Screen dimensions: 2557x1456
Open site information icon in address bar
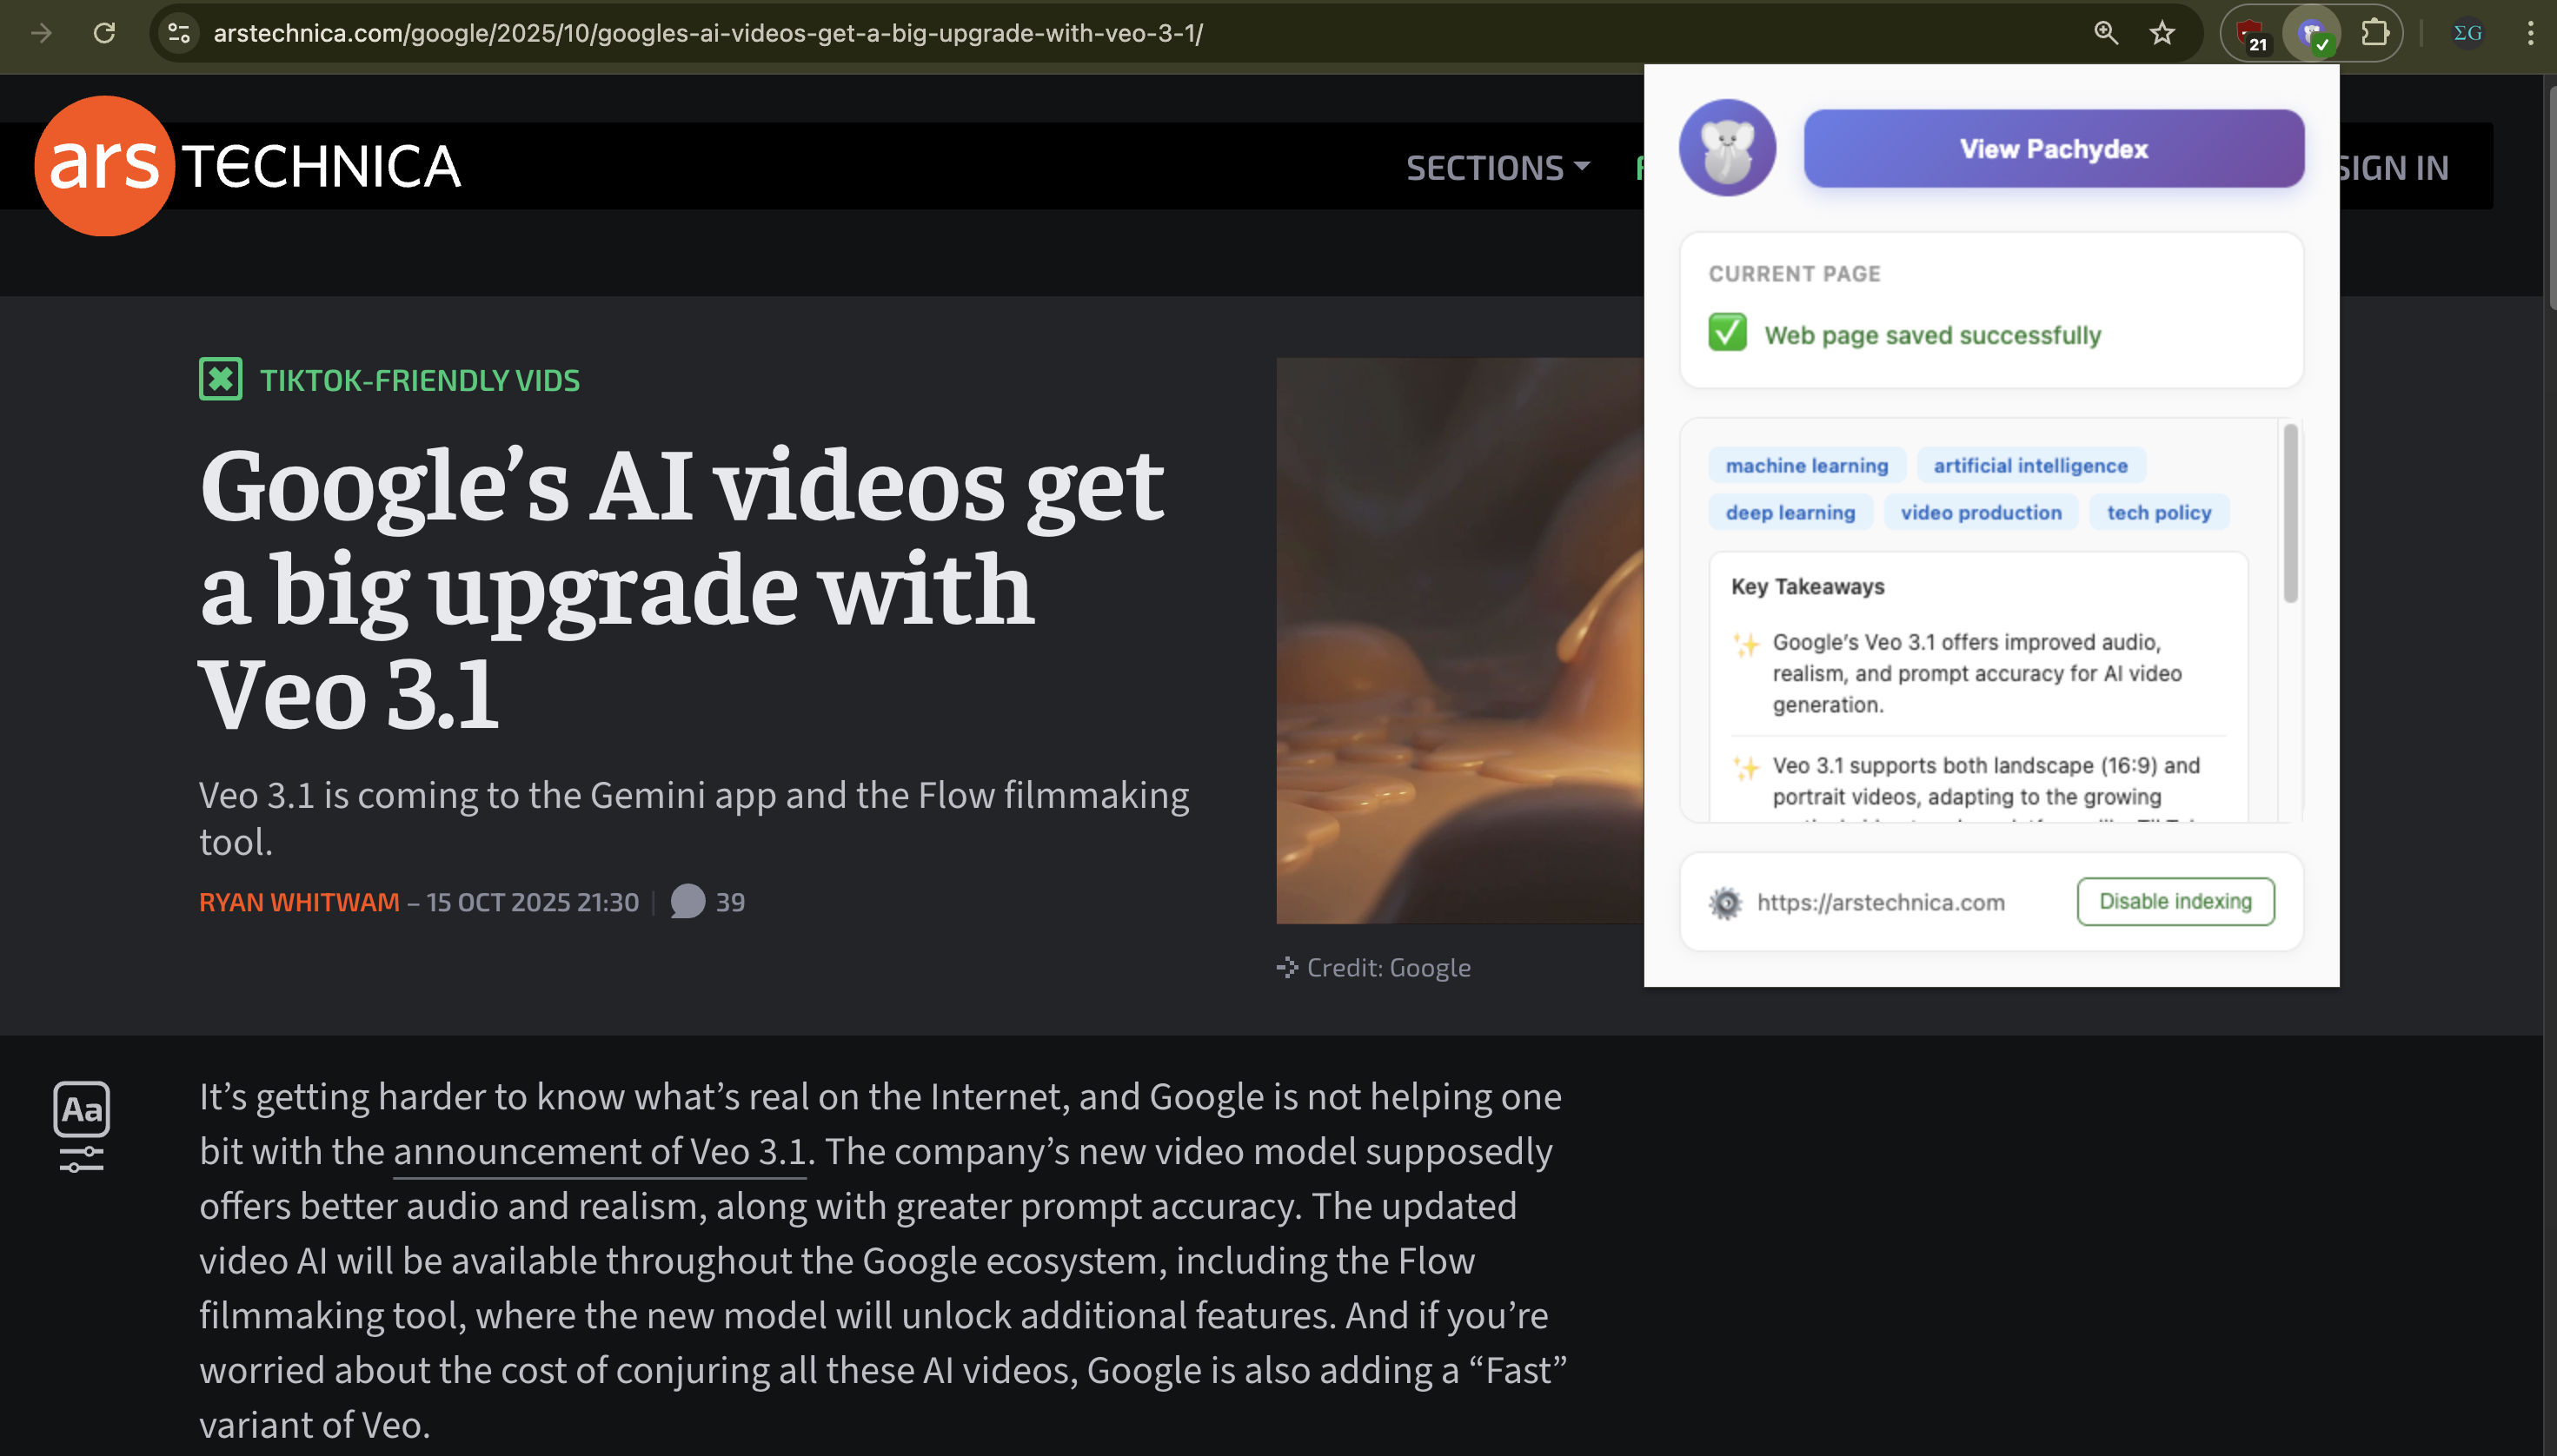click(179, 33)
